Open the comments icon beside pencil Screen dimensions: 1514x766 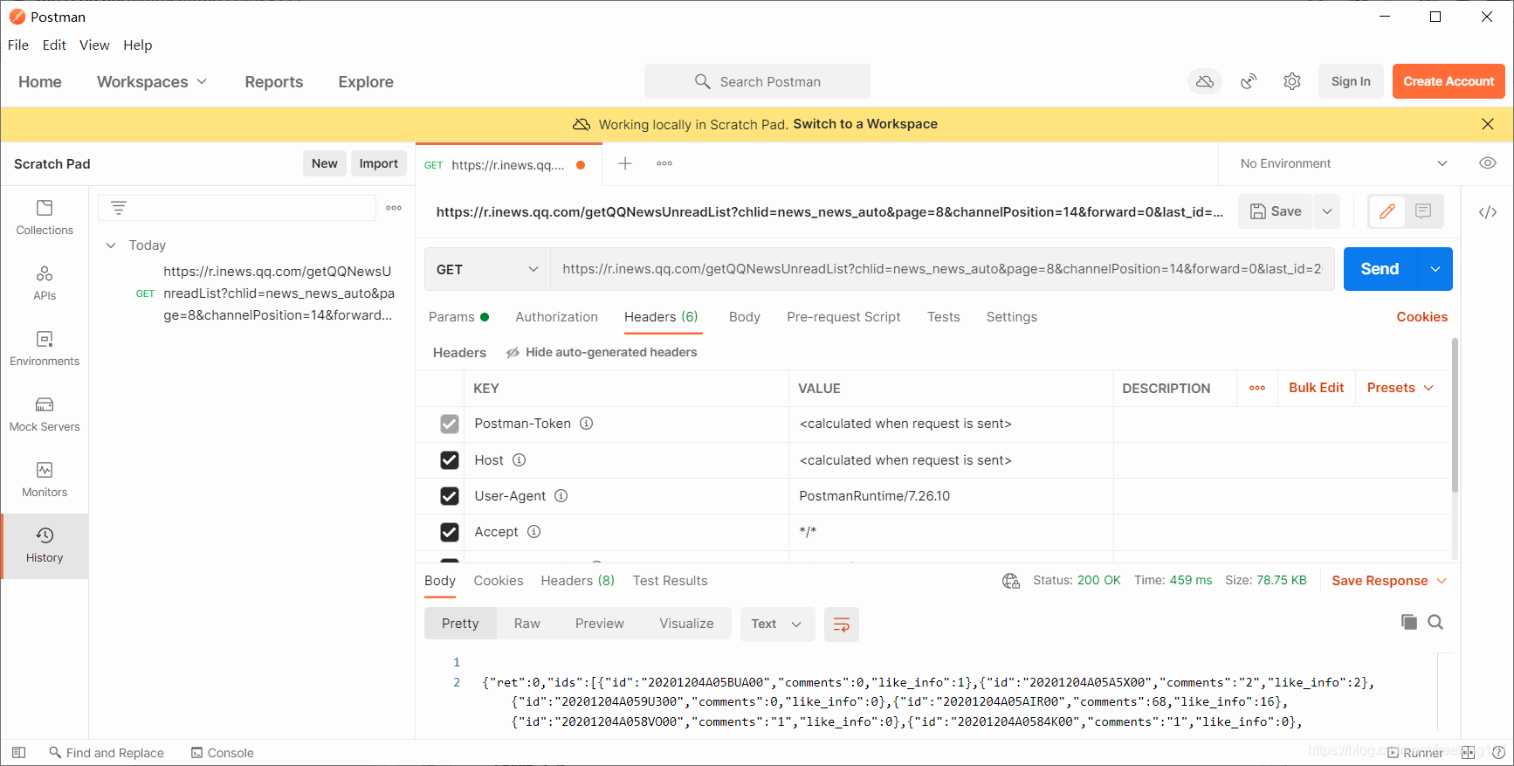pos(1423,211)
